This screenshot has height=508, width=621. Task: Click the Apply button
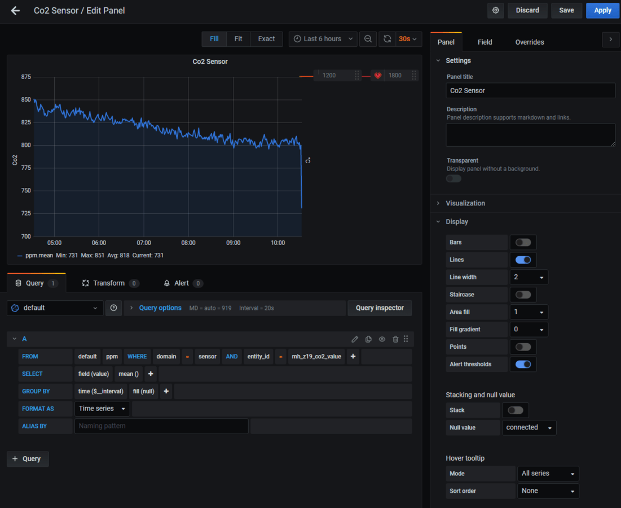(x=602, y=10)
